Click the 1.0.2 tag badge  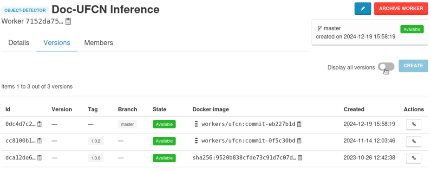[96, 141]
